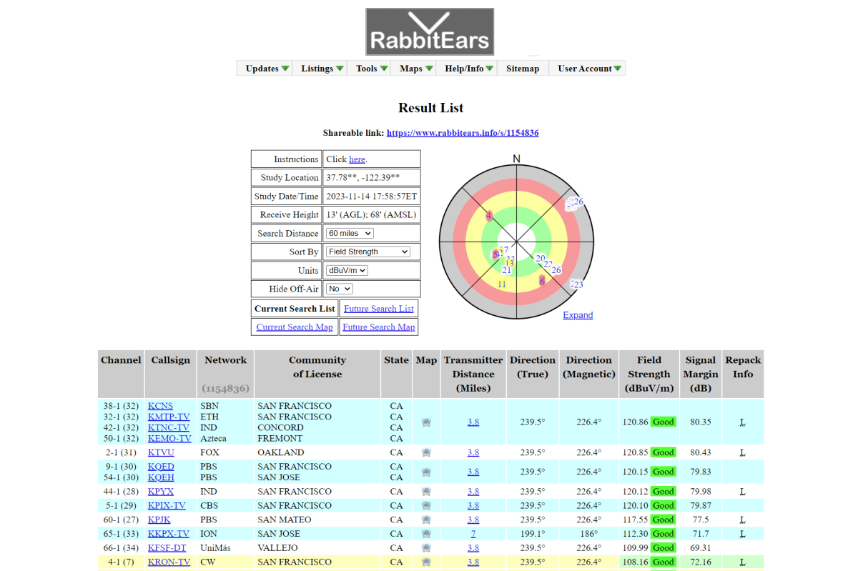This screenshot has width=858, height=571.
Task: Open the coverage map icon for KTVU
Action: click(x=426, y=452)
